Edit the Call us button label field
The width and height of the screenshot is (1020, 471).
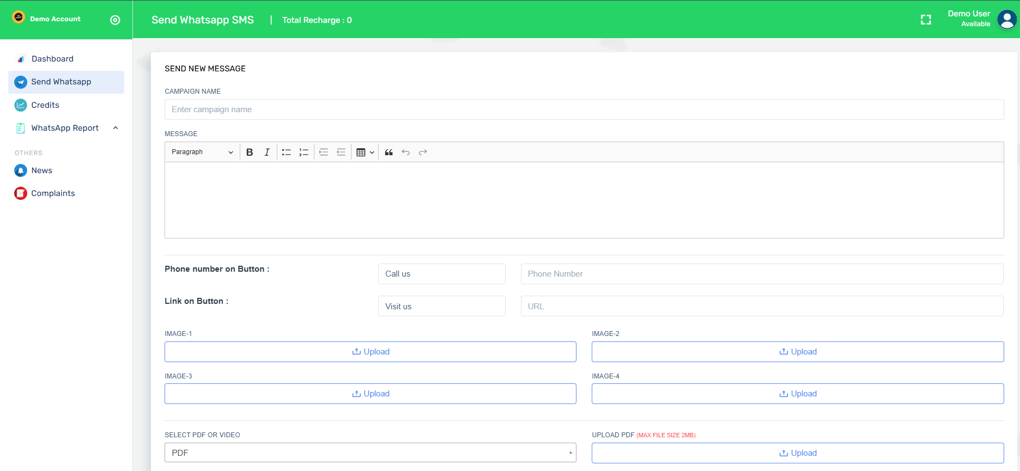pos(442,274)
